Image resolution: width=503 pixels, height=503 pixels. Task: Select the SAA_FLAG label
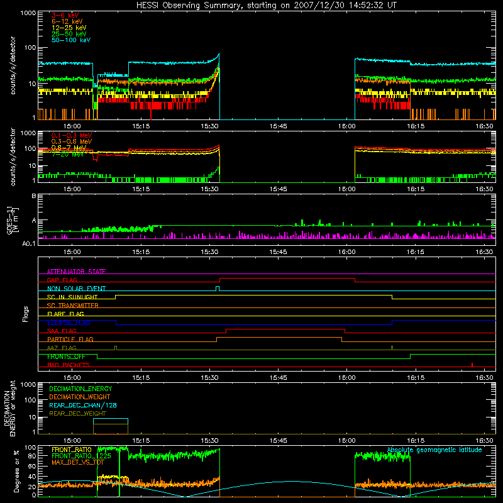[62, 331]
